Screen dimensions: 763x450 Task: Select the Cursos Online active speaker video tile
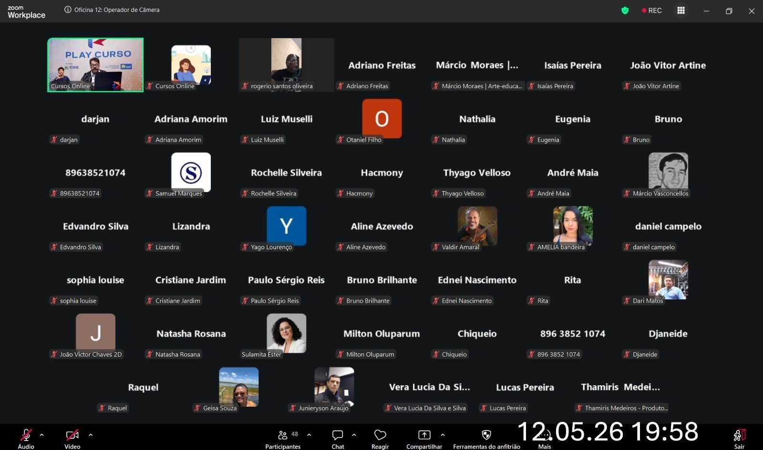(95, 65)
